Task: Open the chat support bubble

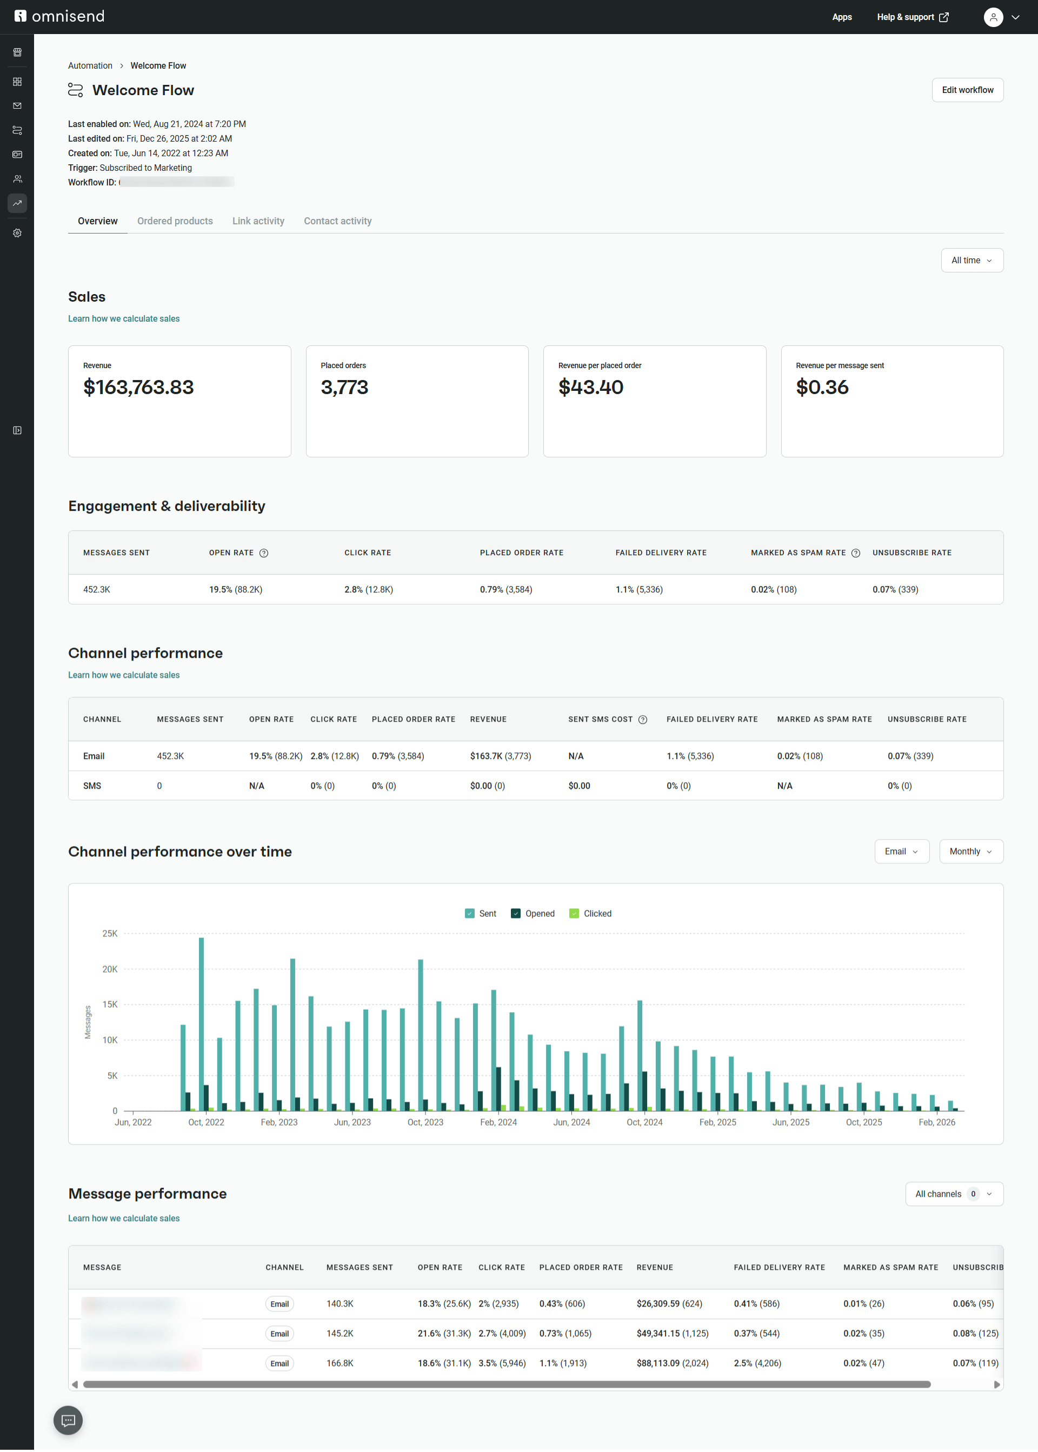Action: pyautogui.click(x=68, y=1420)
